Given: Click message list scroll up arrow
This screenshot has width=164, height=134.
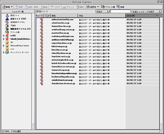Looking at the screenshot, I should point(161,125).
